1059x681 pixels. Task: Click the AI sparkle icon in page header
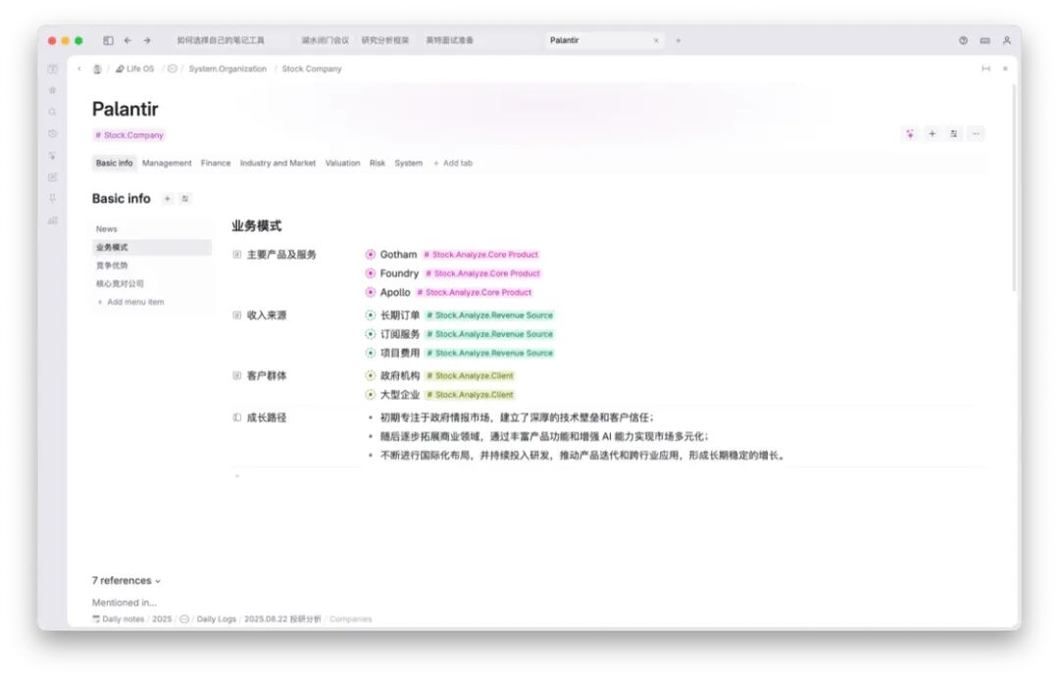coord(910,134)
